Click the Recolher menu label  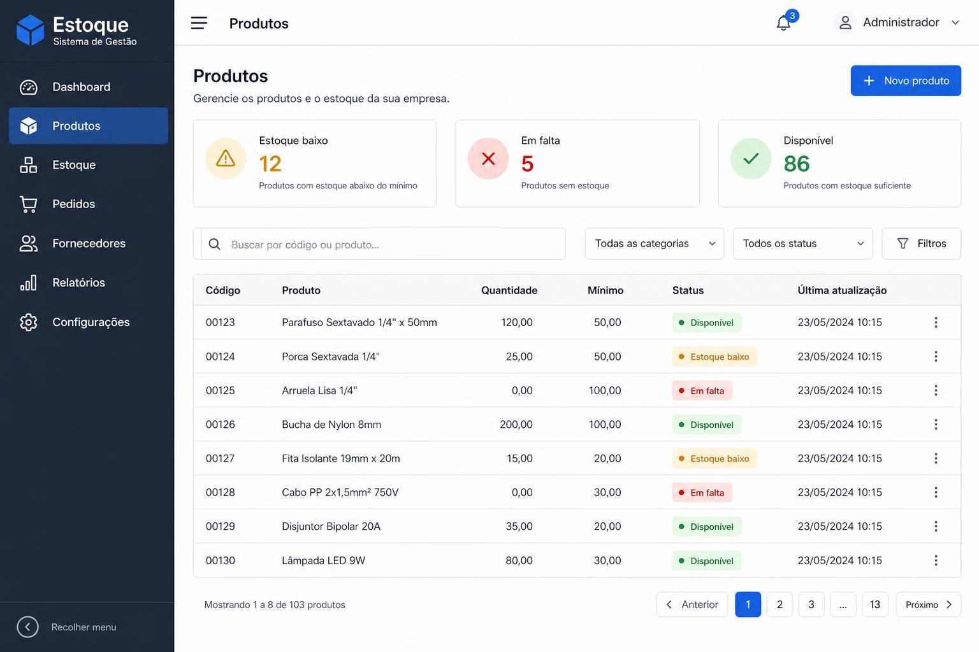click(x=84, y=627)
